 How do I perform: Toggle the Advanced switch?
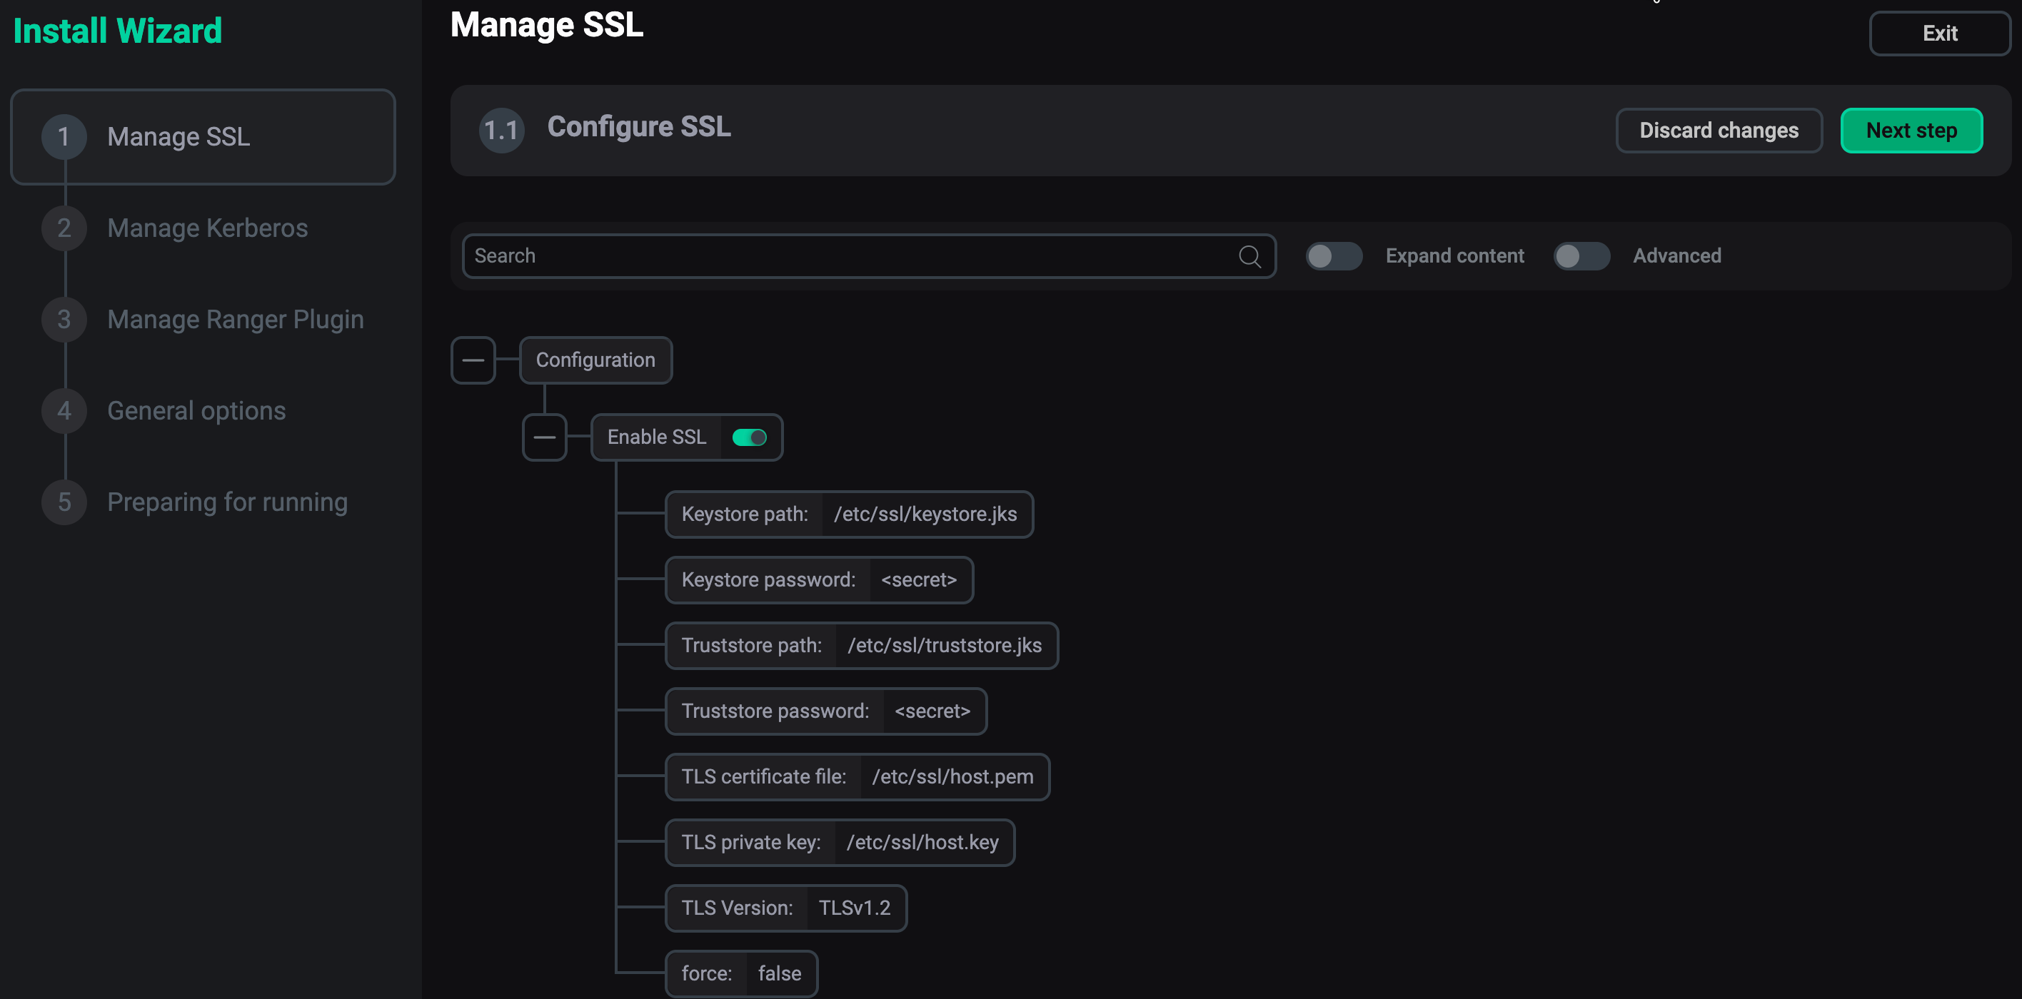pos(1581,256)
